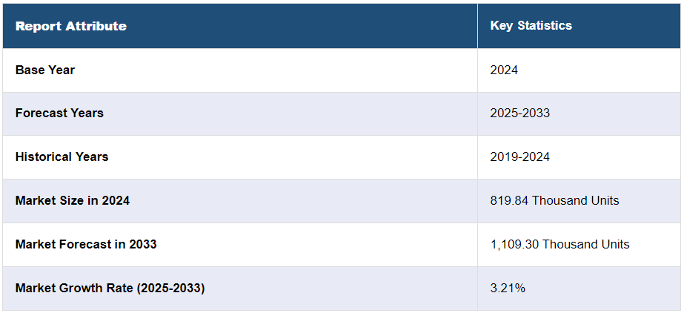
Task: Click the Report Attribute column header
Action: coord(71,26)
